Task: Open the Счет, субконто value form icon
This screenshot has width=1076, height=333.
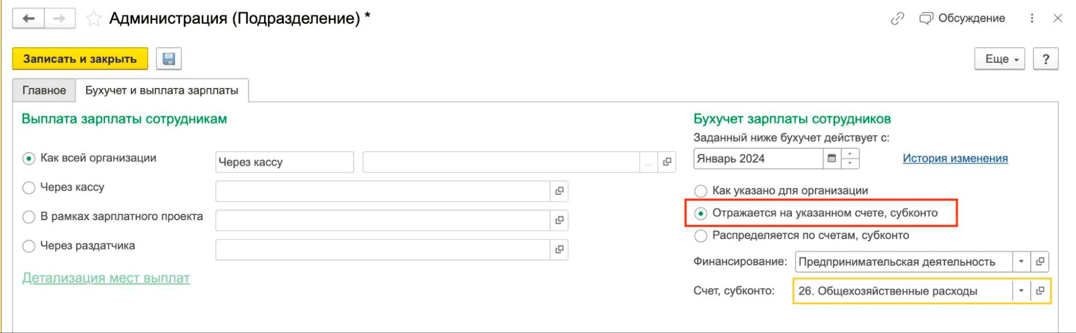Action: coord(1040,291)
